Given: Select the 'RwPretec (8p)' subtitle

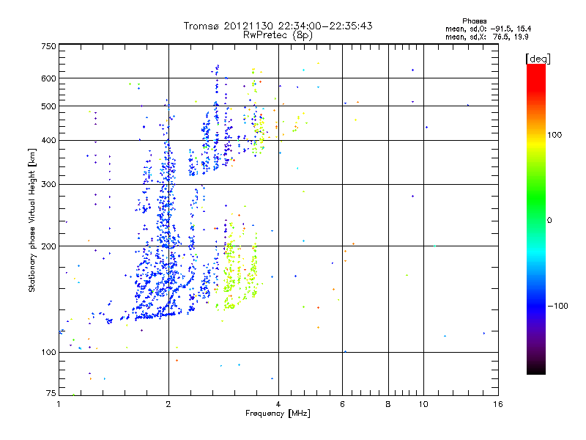Looking at the screenshot, I should (278, 35).
